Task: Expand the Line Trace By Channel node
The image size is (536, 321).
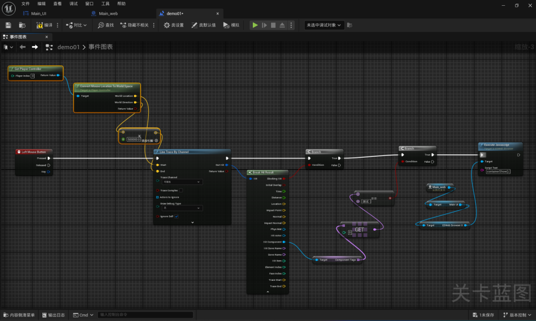Action: tap(192, 222)
